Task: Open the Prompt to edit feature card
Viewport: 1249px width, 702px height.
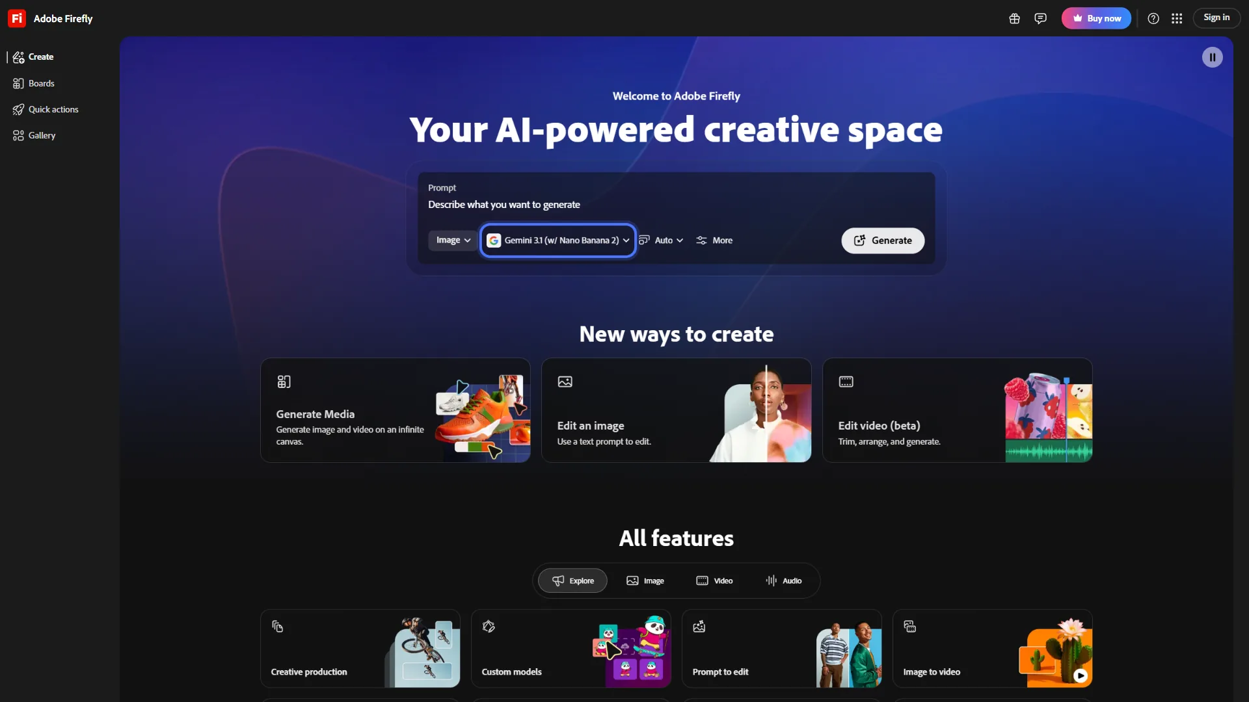Action: pos(782,649)
